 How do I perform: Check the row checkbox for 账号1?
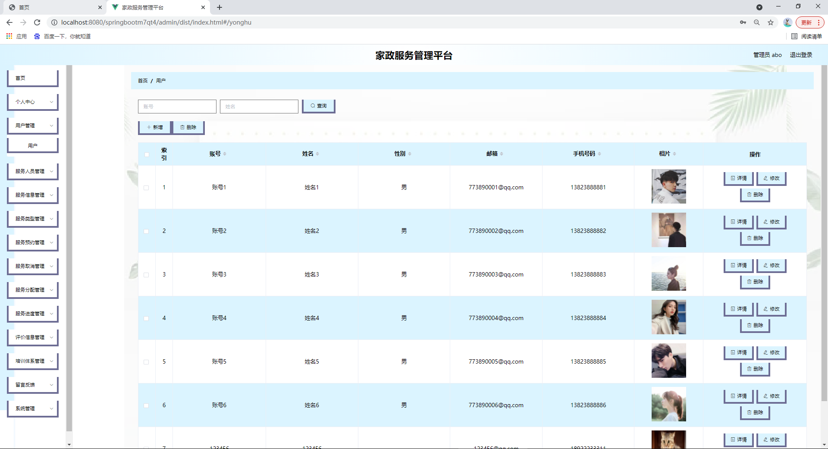tap(146, 188)
